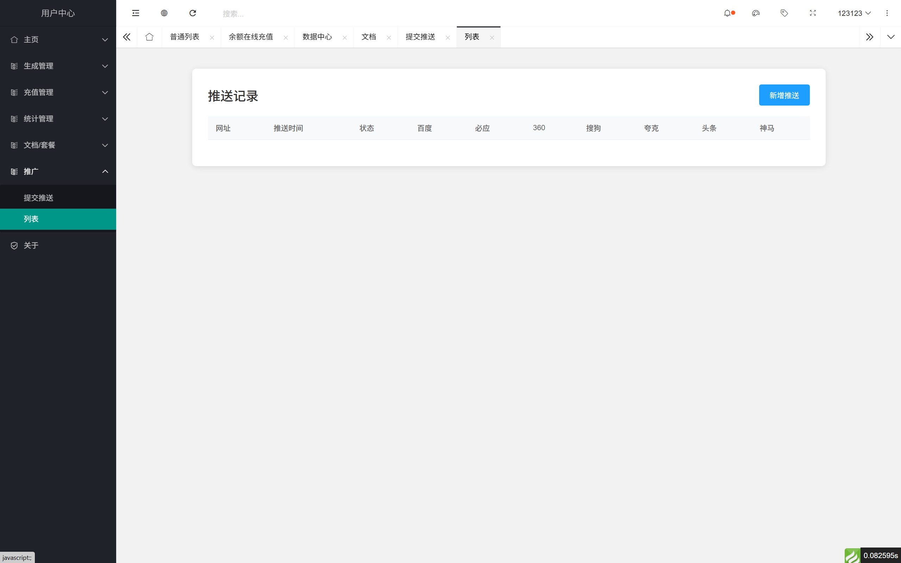
Task: Expand the tab overview chevron at far right
Action: click(x=890, y=37)
